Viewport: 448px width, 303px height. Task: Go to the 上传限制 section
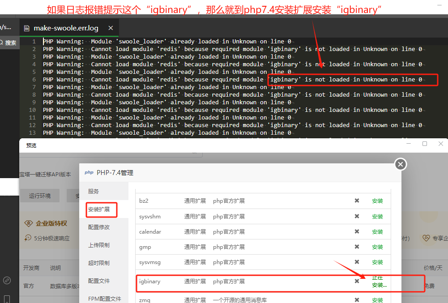coord(99,245)
